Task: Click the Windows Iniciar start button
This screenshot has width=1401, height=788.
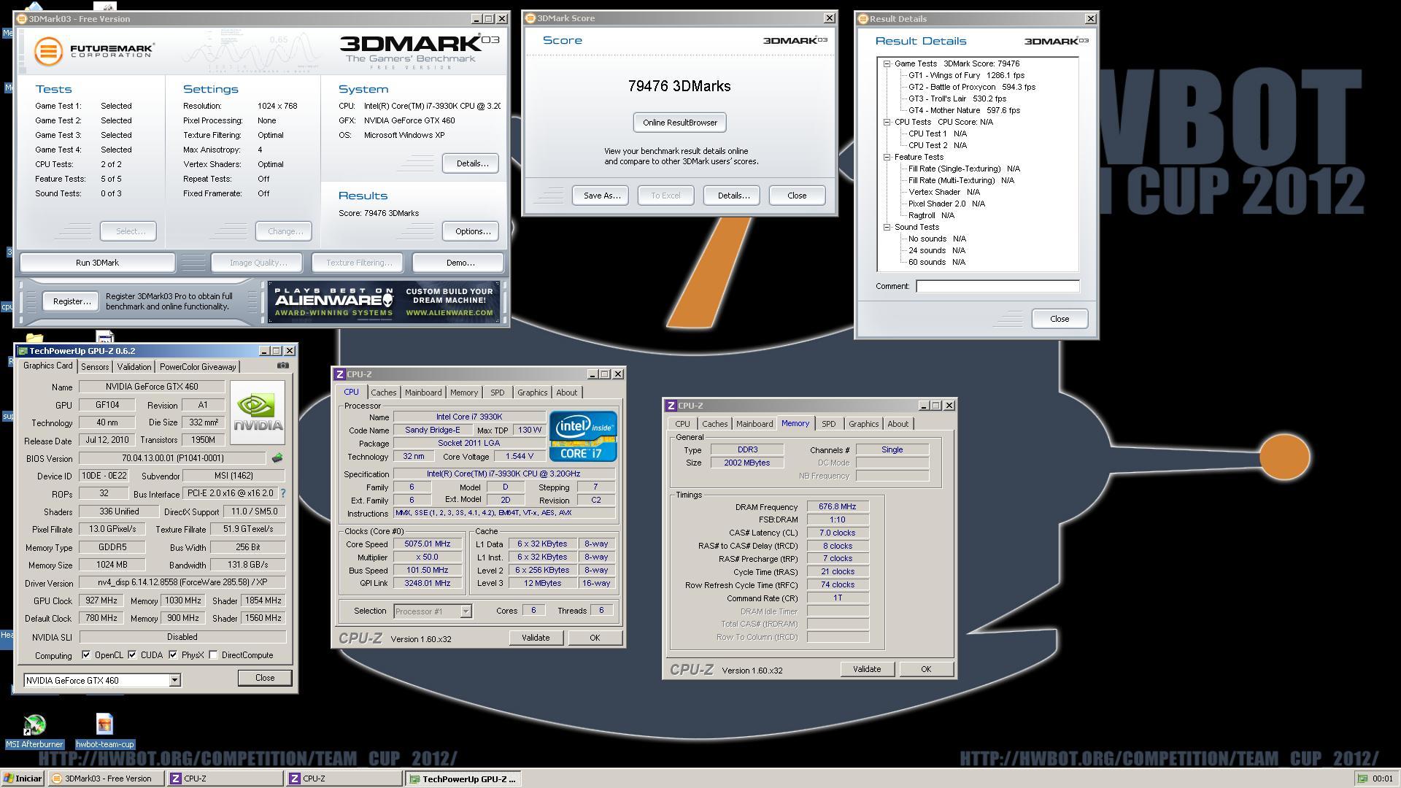Action: click(23, 779)
